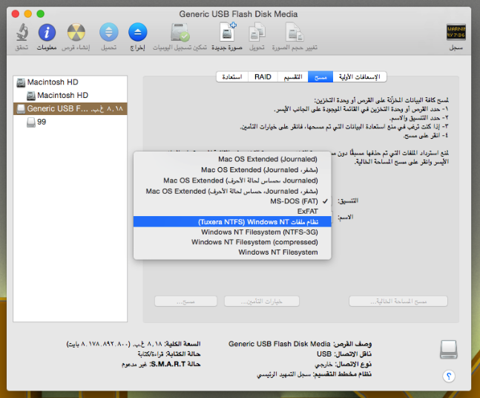The image size is (480, 398).
Task: Switch to the Erase tab (مسح)
Action: (x=320, y=77)
